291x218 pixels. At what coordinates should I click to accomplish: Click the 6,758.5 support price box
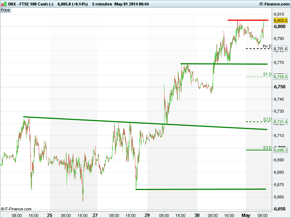pyautogui.click(x=280, y=77)
